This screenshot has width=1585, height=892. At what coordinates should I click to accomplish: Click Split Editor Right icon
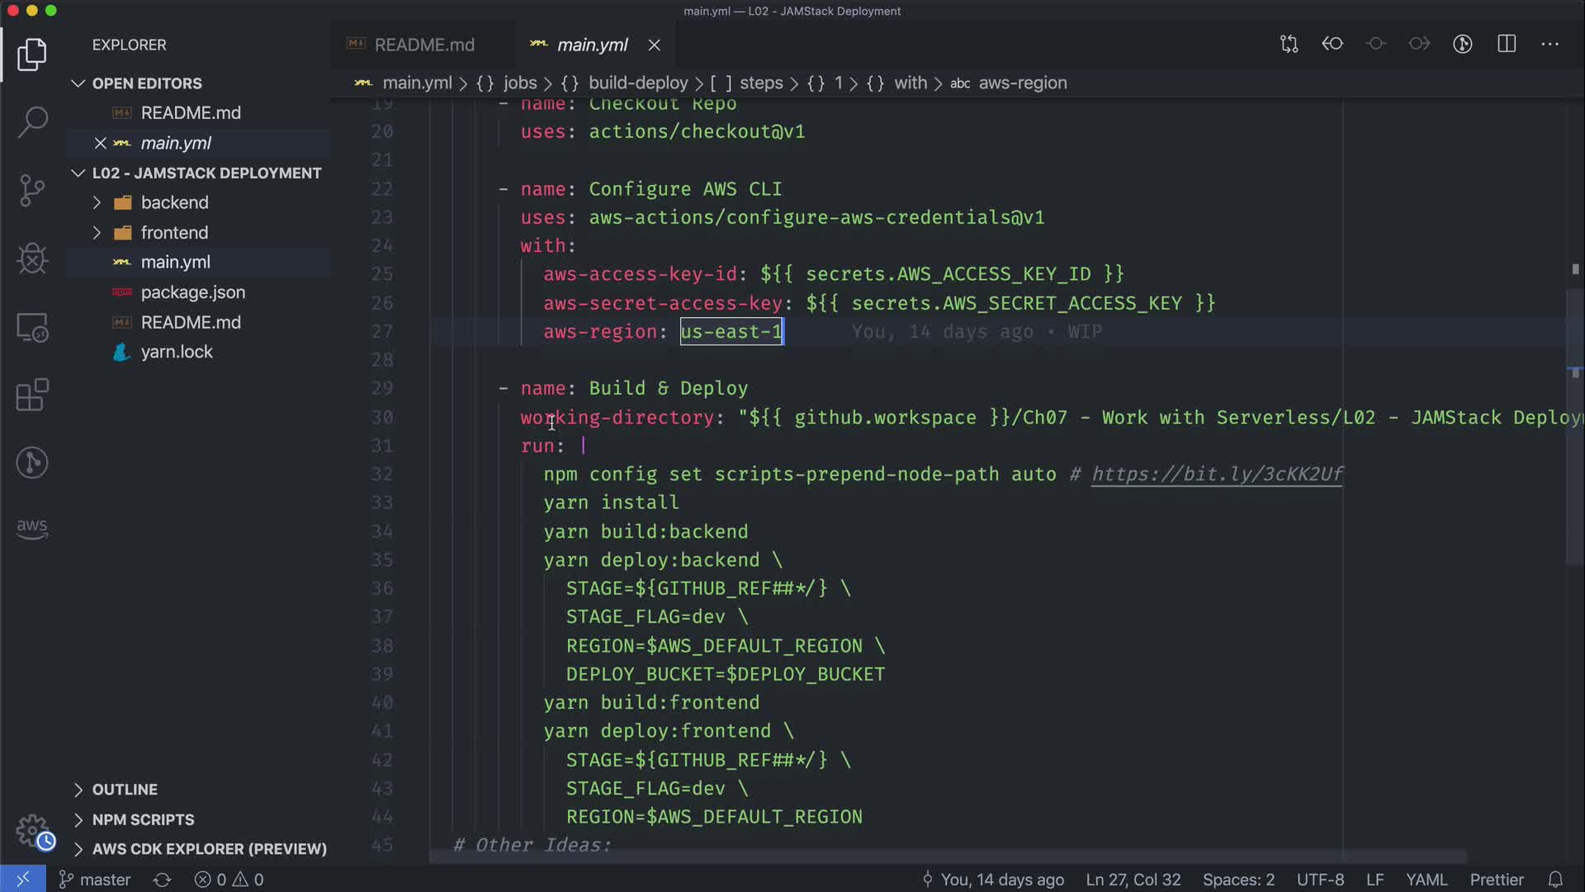point(1507,44)
